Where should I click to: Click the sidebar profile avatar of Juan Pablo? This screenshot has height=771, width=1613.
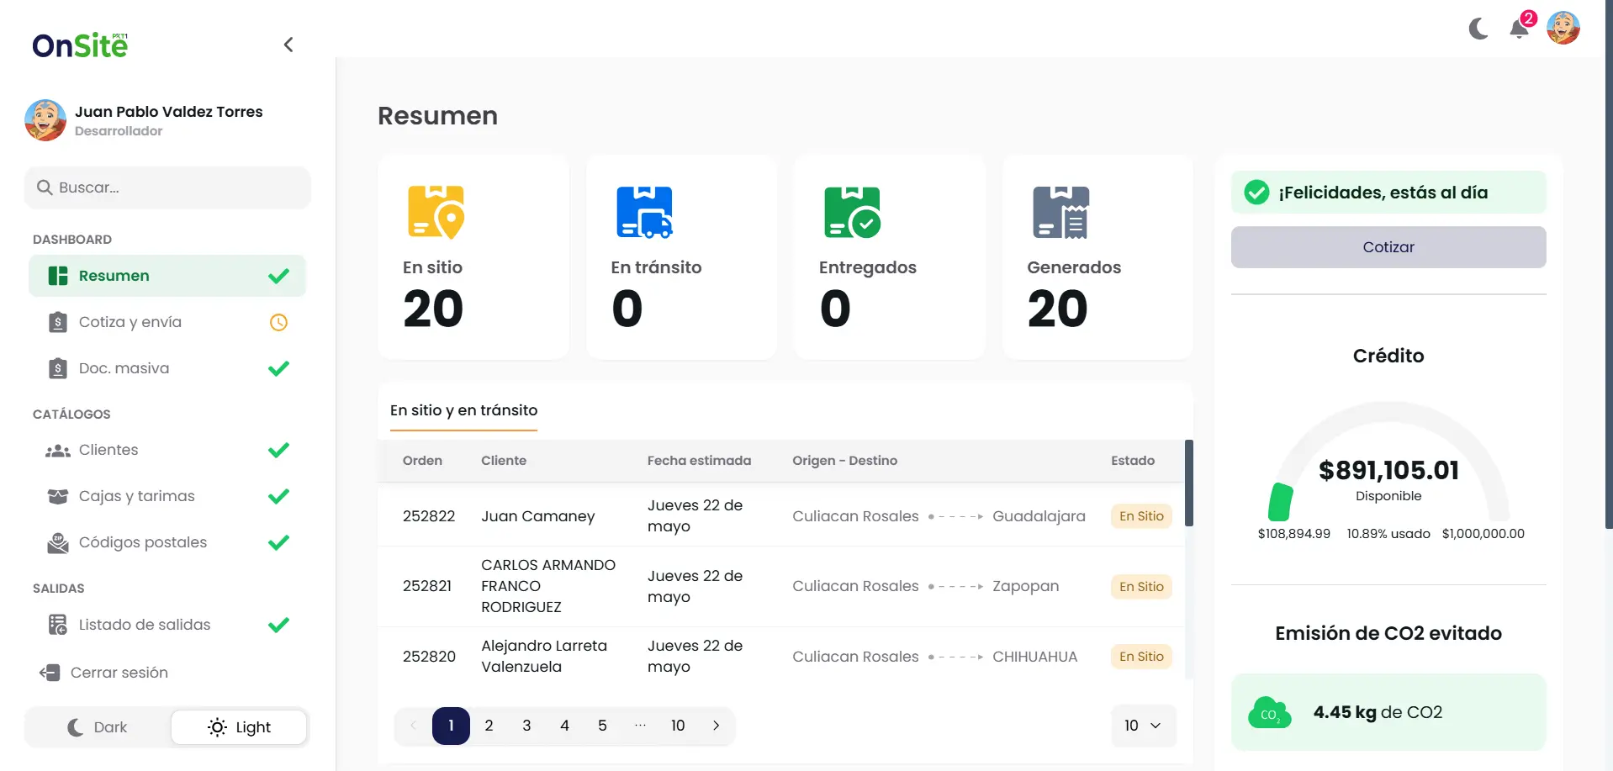[45, 120]
